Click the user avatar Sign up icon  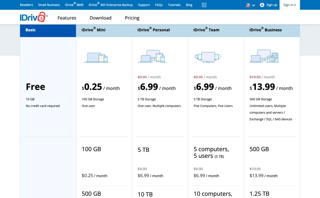tap(262, 5)
